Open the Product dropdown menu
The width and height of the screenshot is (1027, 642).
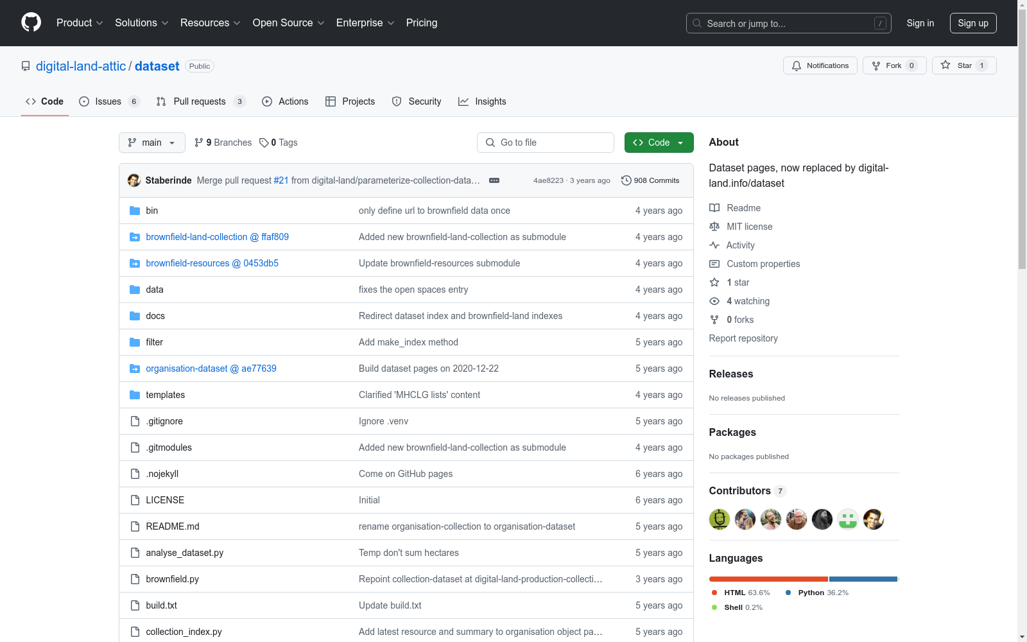coord(80,23)
